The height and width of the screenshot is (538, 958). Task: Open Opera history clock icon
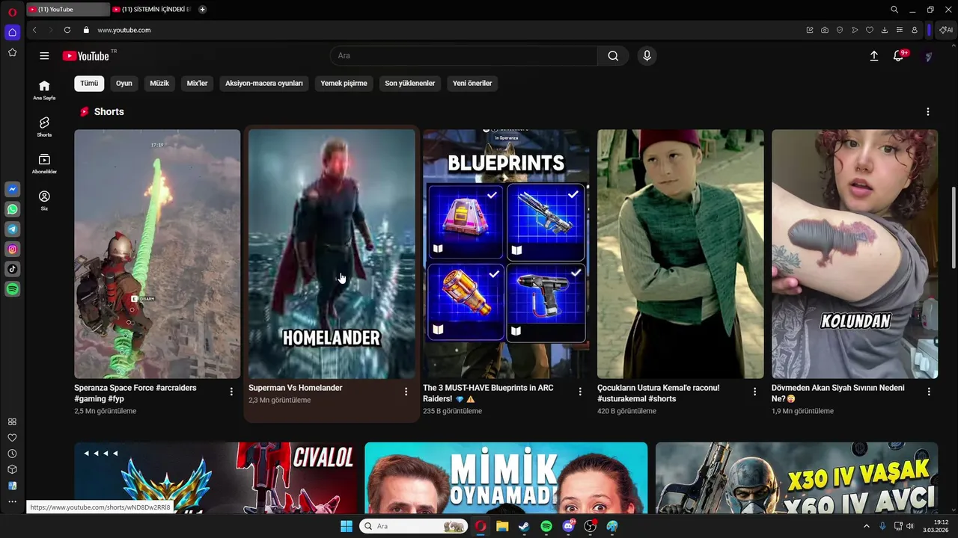[x=12, y=454]
